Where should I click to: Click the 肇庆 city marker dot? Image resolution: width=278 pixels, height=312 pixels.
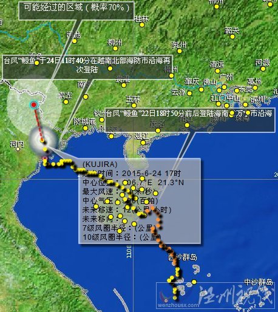(x=201, y=89)
